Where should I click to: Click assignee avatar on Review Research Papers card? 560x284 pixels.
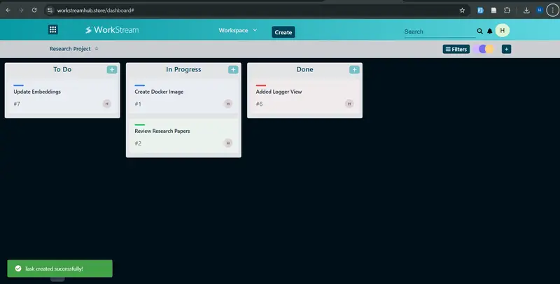point(228,143)
